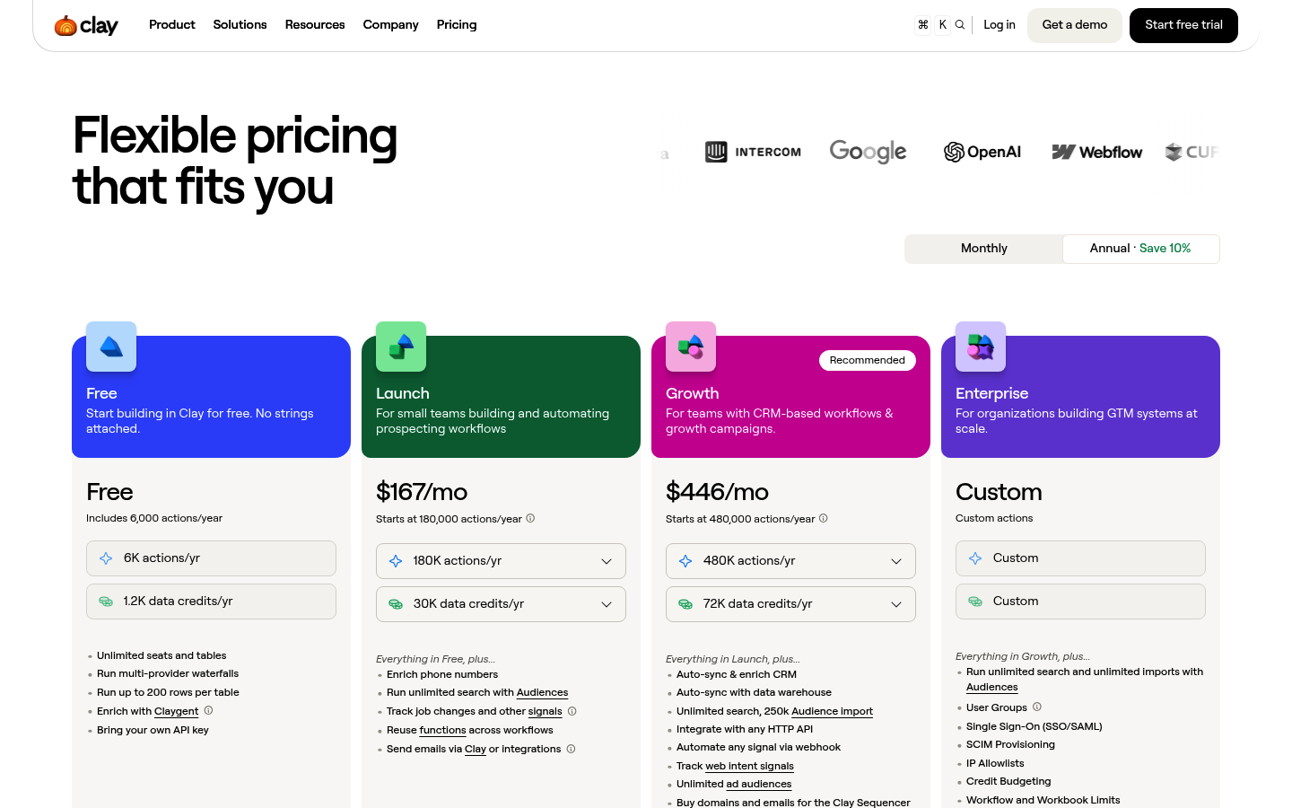Screen dimensions: 1292x808
Task: Click the Clay logo in the header
Action: pyautogui.click(x=86, y=25)
